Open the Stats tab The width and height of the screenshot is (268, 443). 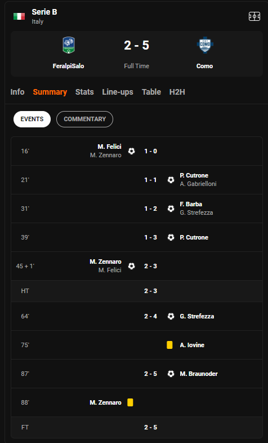click(84, 92)
